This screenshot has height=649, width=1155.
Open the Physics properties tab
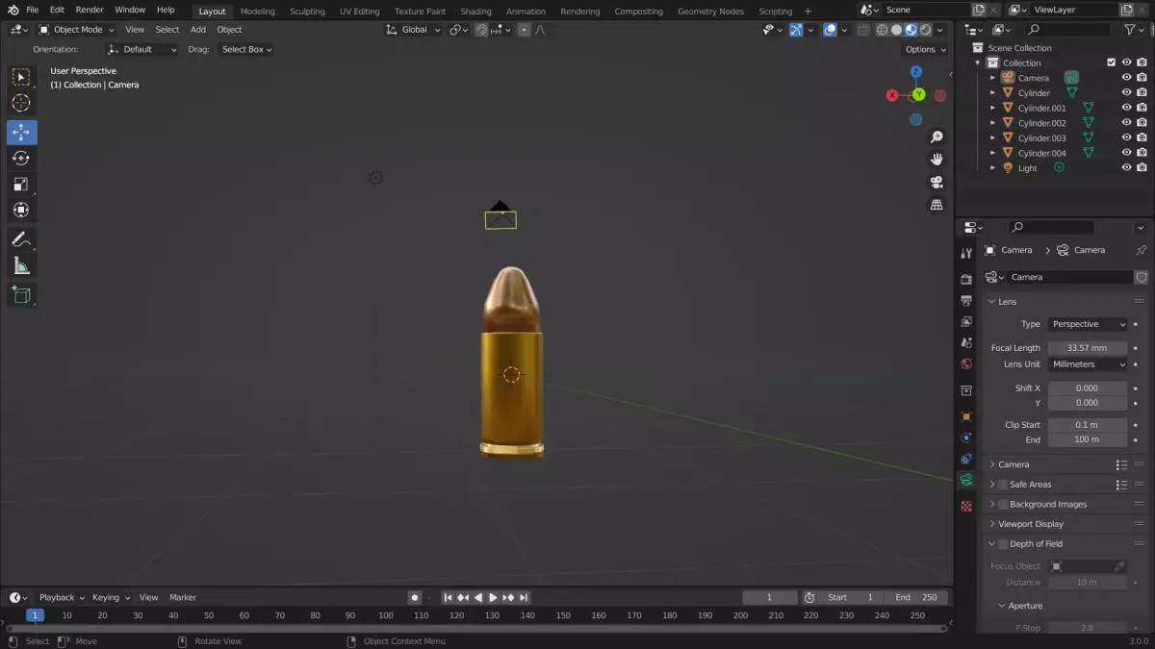966,437
